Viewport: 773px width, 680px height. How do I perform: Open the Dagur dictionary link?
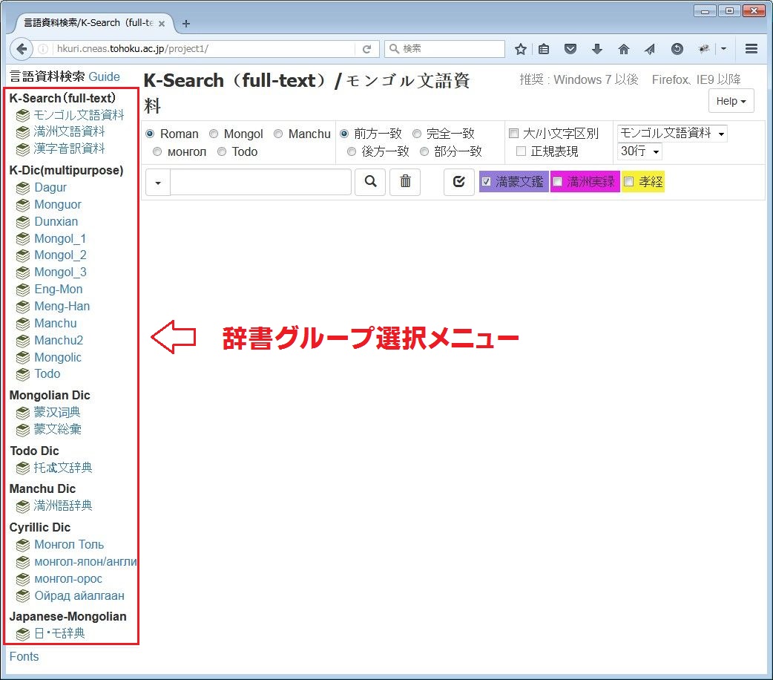pyautogui.click(x=50, y=187)
